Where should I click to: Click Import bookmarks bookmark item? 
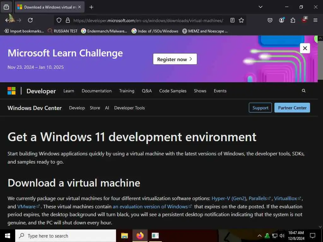tap(24, 31)
